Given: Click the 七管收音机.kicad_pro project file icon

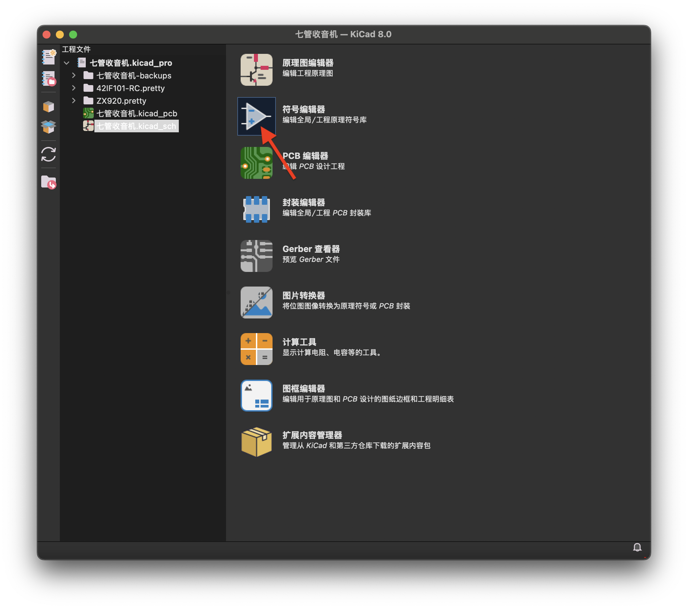Looking at the screenshot, I should point(81,62).
